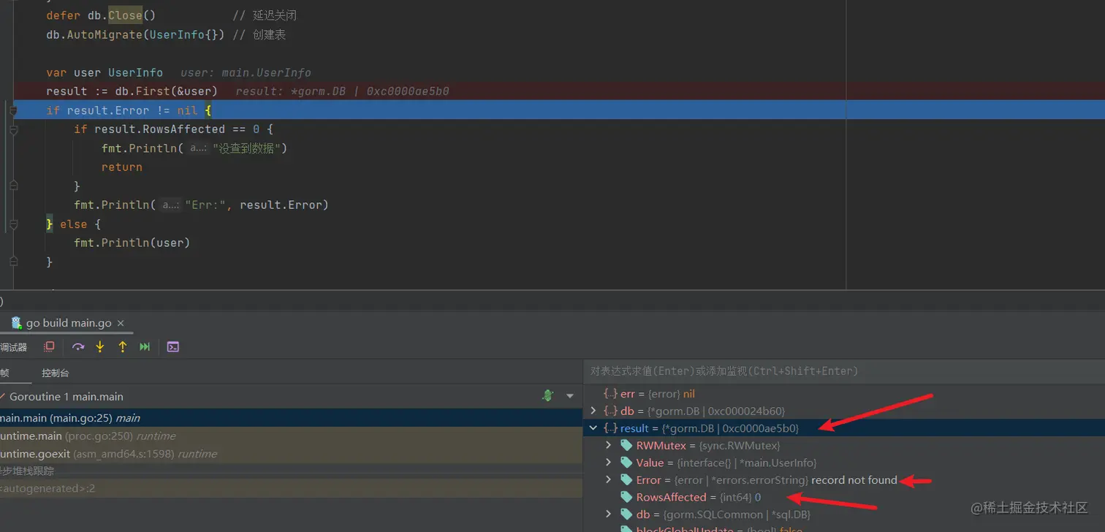Click the code line 'var user UserInfo'
This screenshot has height=532, width=1105.
coord(105,72)
